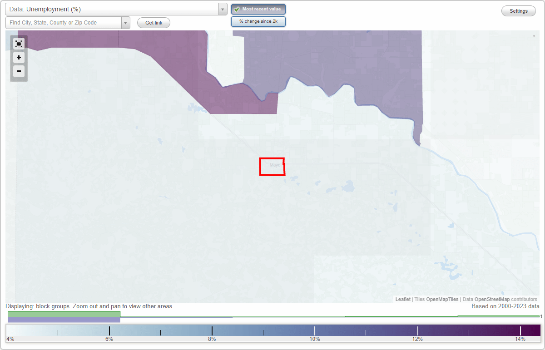The image size is (545, 350).
Task: Click the zoom in plus icon
Action: tap(19, 58)
